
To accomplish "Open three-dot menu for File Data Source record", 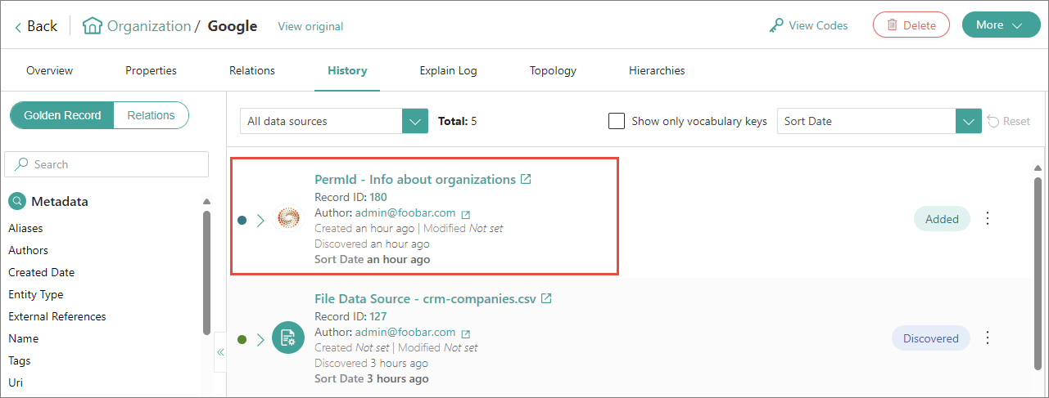I will [x=988, y=338].
